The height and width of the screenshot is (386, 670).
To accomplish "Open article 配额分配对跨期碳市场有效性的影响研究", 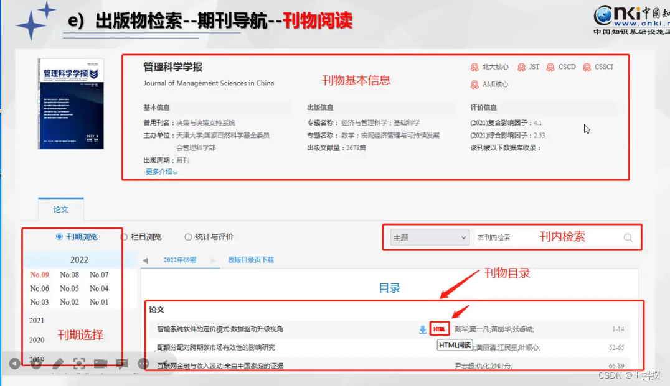I will [216, 347].
